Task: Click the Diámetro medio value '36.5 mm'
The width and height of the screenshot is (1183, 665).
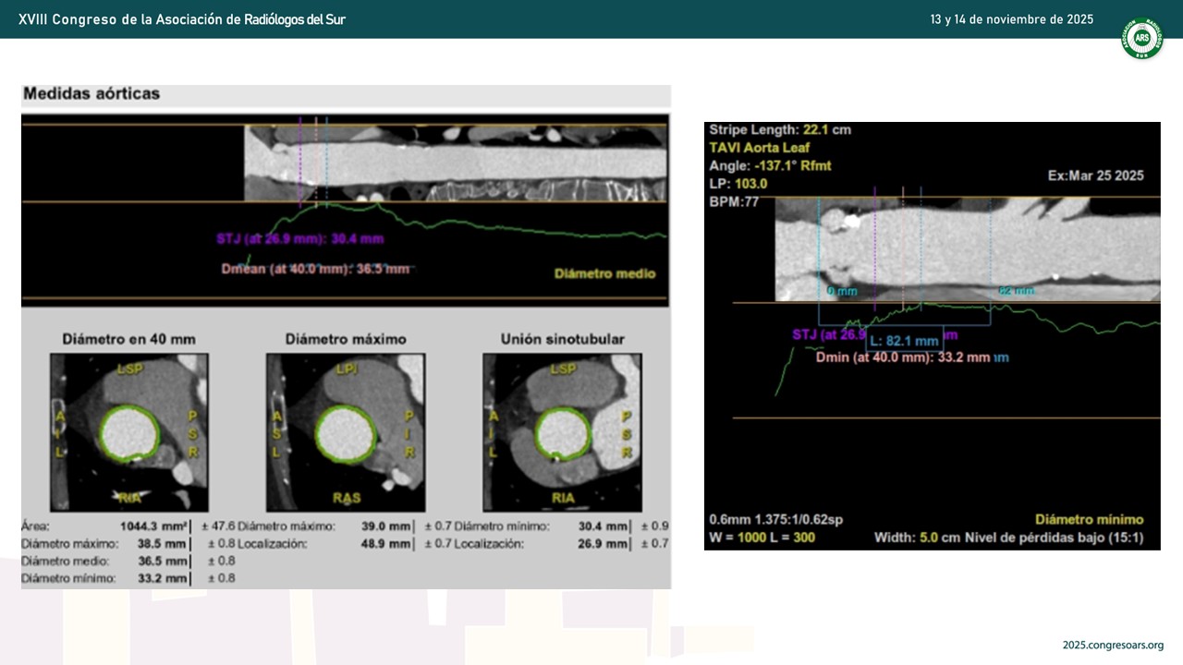Action: pos(164,561)
